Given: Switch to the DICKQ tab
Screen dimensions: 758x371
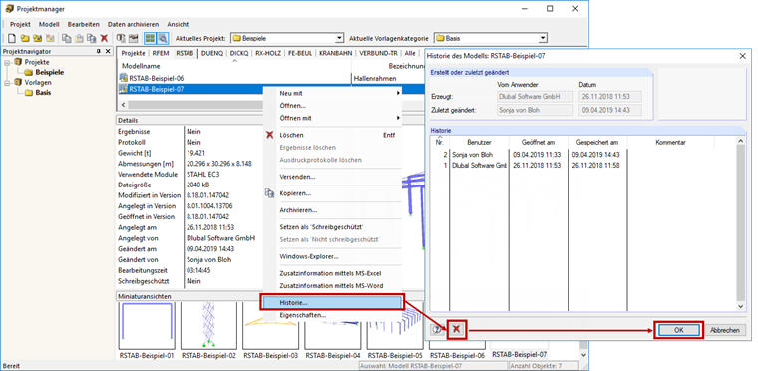Looking at the screenshot, I should [239, 53].
